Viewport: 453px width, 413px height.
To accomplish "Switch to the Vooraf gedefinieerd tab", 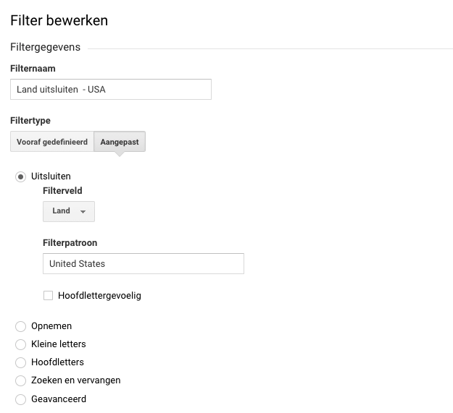I will tap(52, 142).
